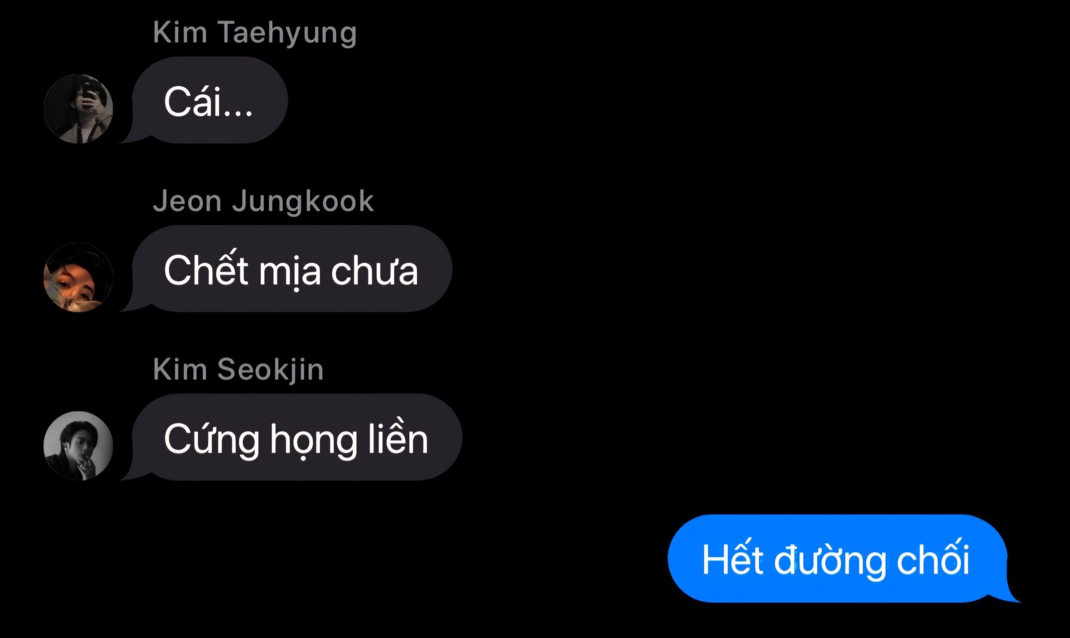
Task: Click the Jeon Jungkook sender name
Action: (263, 201)
